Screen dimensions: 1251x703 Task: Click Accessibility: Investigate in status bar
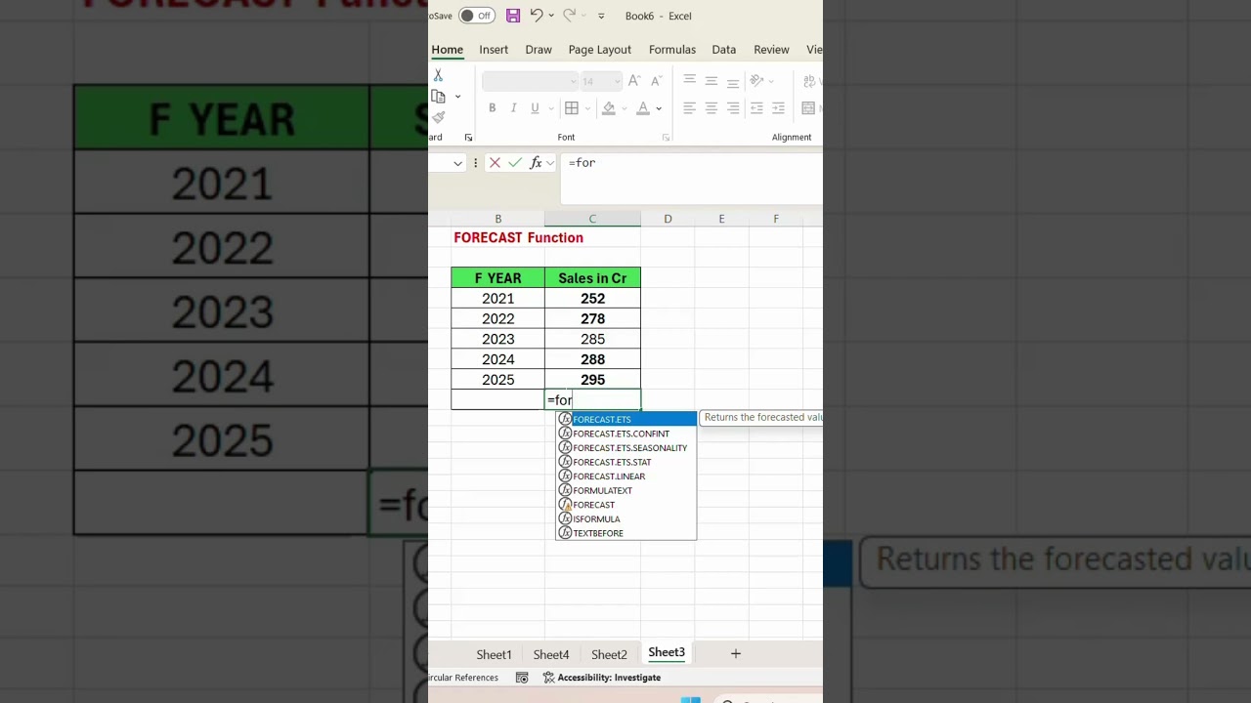pyautogui.click(x=601, y=678)
